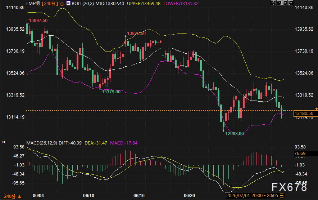Click the left MACD axis label -48.34
The image size is (318, 200).
coord(18,174)
